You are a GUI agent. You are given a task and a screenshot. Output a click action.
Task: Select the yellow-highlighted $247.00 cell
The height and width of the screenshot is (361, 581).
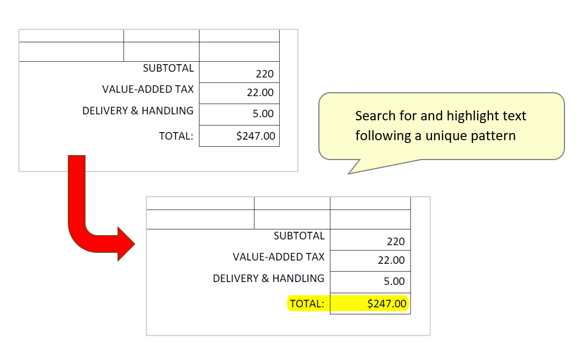point(370,304)
